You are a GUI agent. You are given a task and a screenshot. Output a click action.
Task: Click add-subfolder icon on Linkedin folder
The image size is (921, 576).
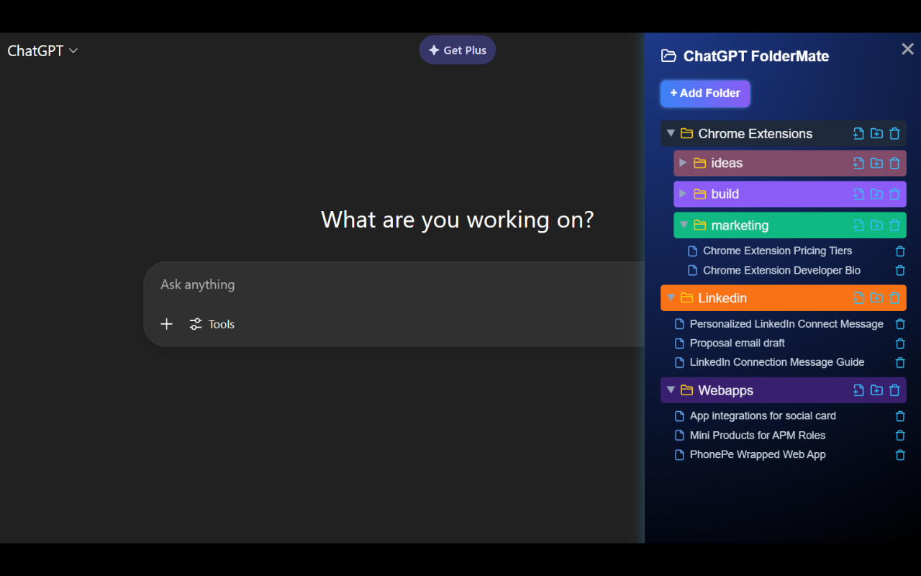876,298
